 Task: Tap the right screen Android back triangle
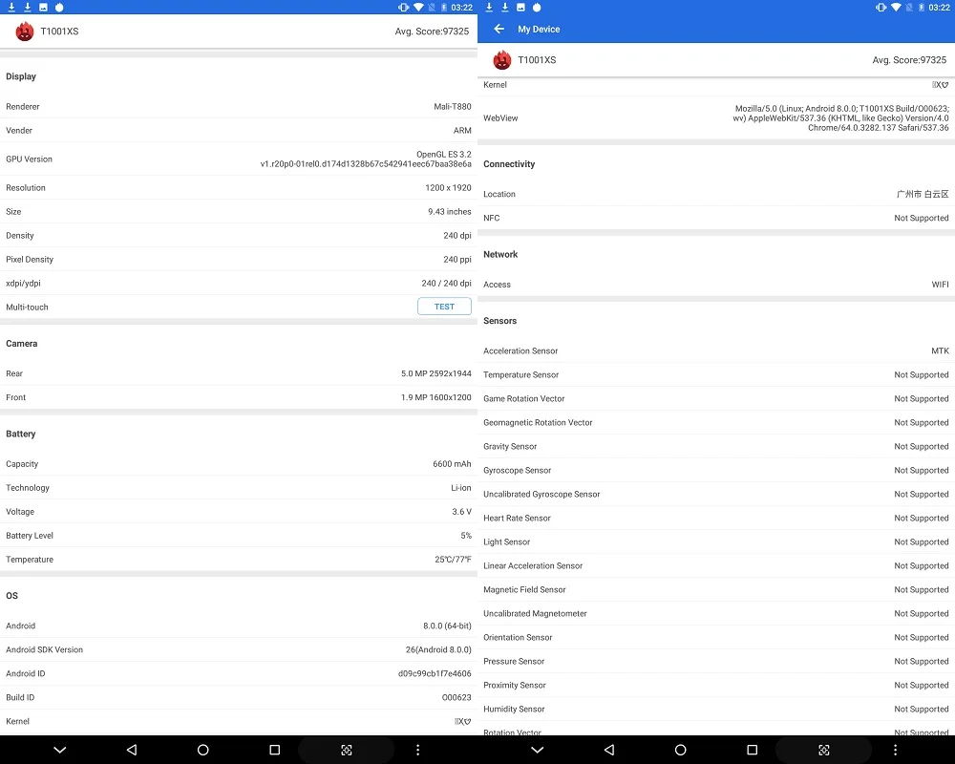point(609,750)
